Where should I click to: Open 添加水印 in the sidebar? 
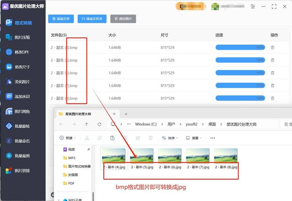coord(18,96)
